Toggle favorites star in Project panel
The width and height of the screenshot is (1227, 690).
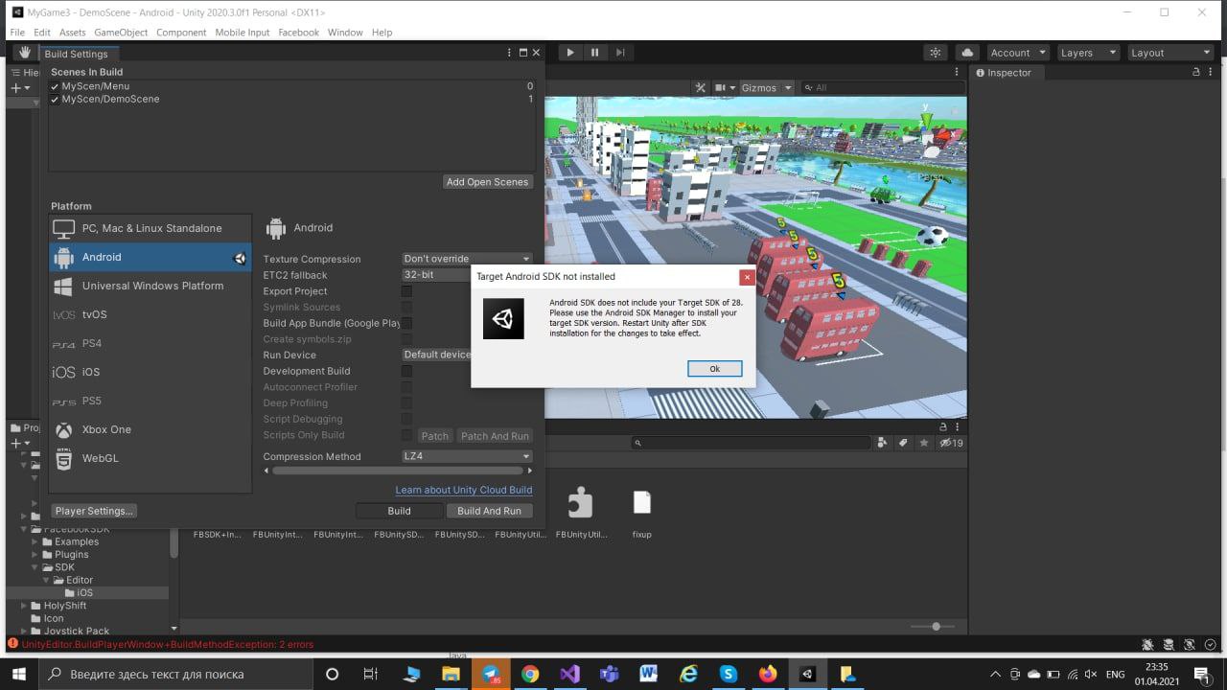[x=924, y=443]
